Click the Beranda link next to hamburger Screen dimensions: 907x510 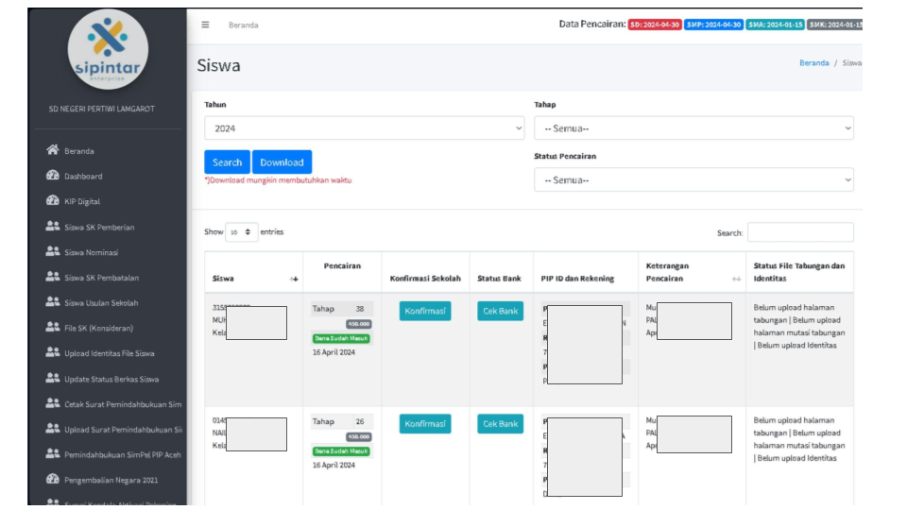pos(244,25)
